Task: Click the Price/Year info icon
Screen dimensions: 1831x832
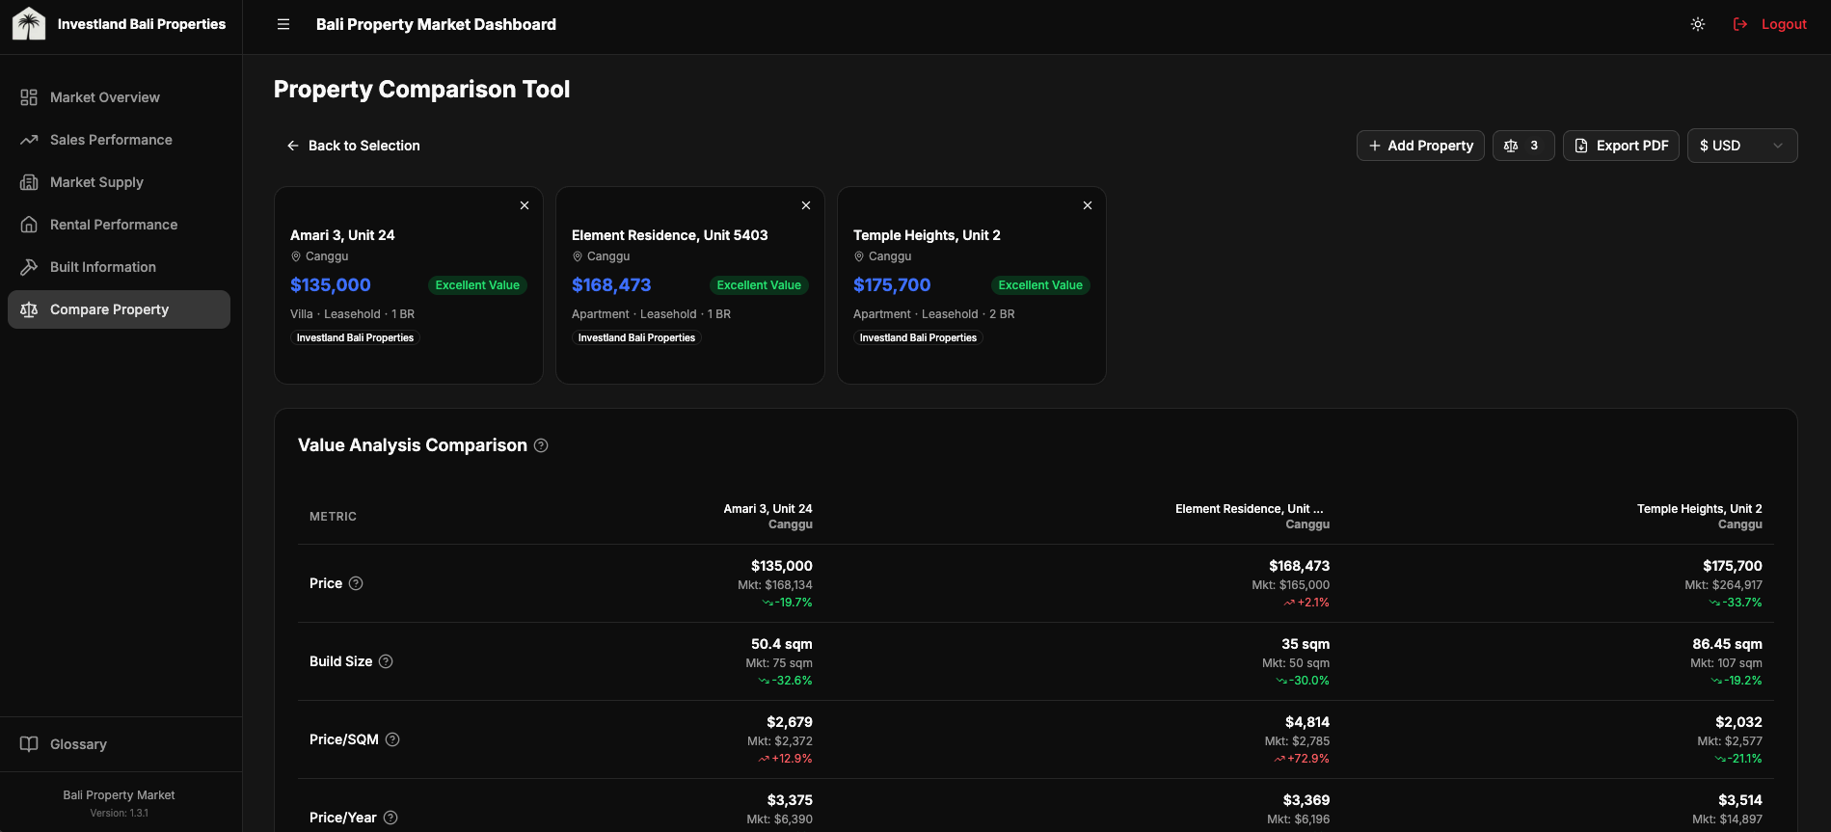Action: tap(390, 818)
